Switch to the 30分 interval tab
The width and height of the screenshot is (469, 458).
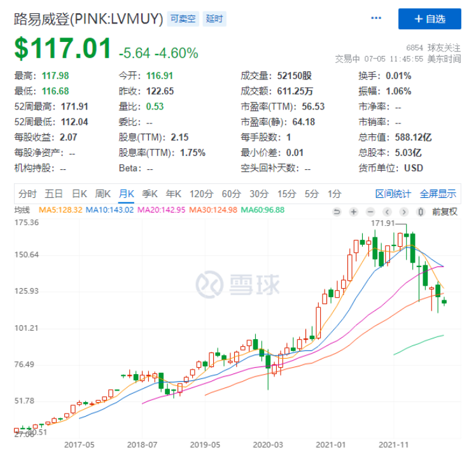pos(259,194)
